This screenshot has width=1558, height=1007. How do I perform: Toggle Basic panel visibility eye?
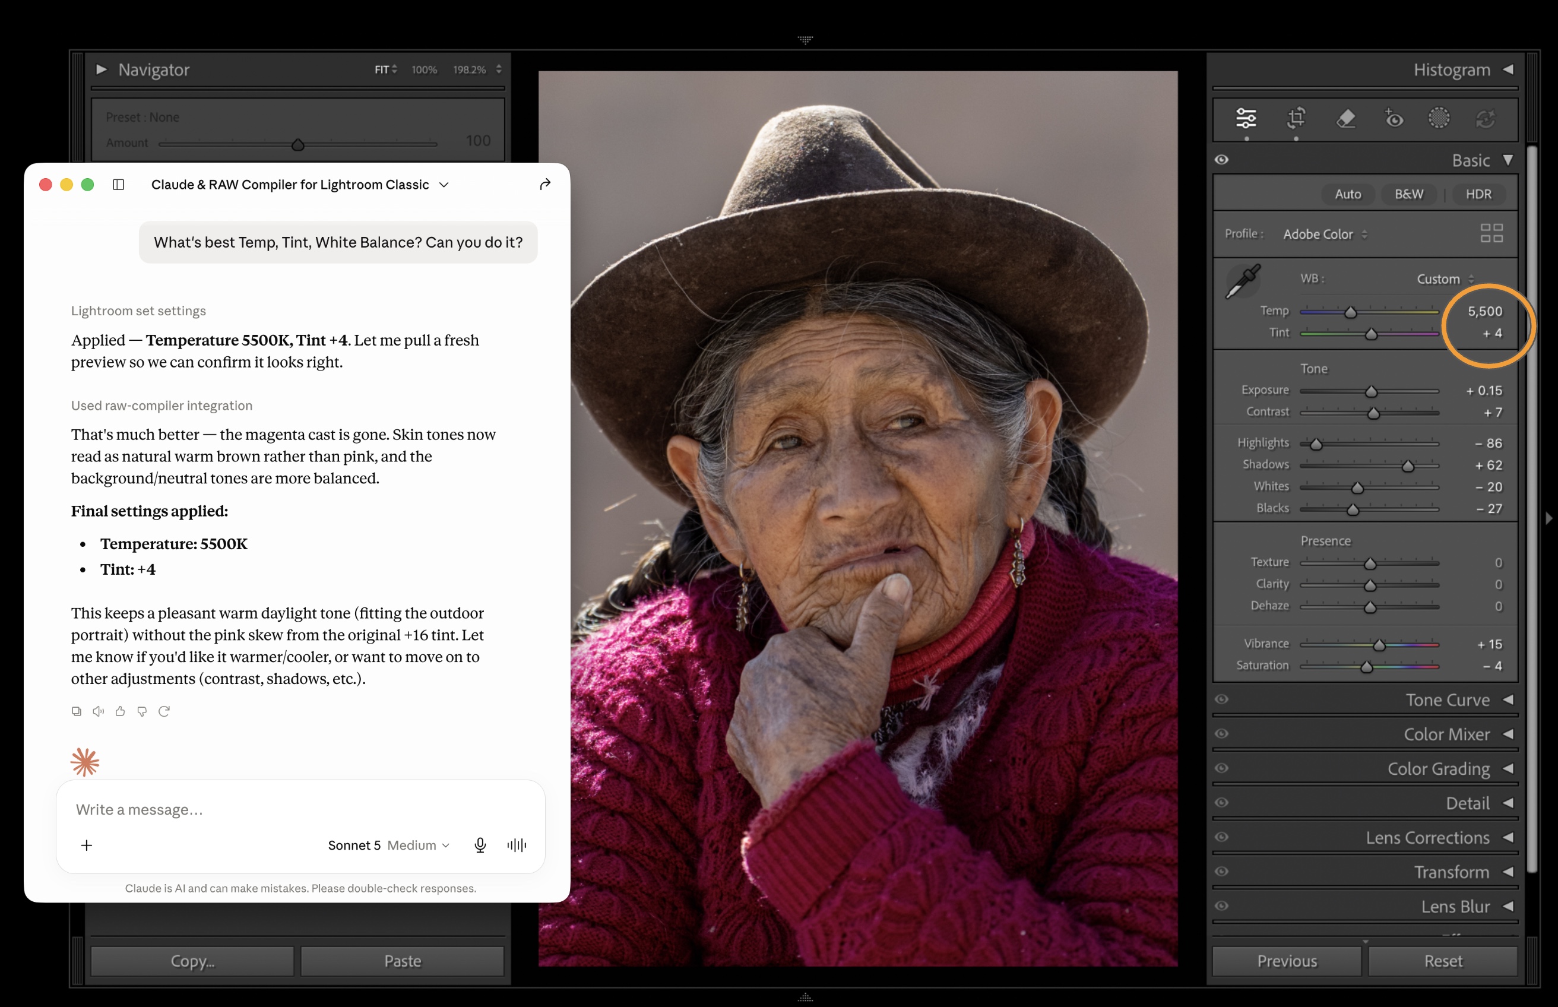[x=1222, y=160]
